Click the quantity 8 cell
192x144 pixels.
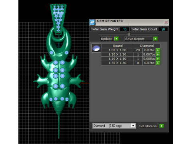pos(138,63)
